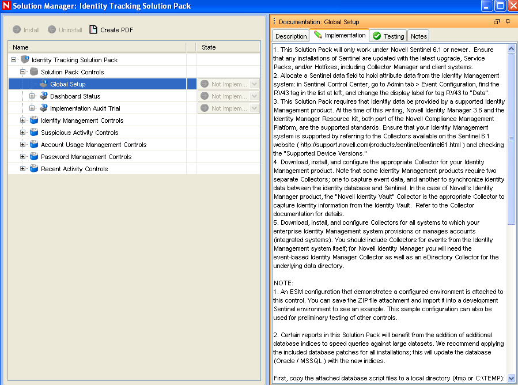Click the Documentation panel drag handle dots
This screenshot has width=518, height=385.
point(274,21)
